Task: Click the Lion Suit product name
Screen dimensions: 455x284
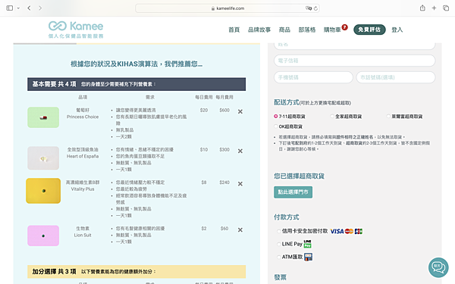Action: coord(83,235)
